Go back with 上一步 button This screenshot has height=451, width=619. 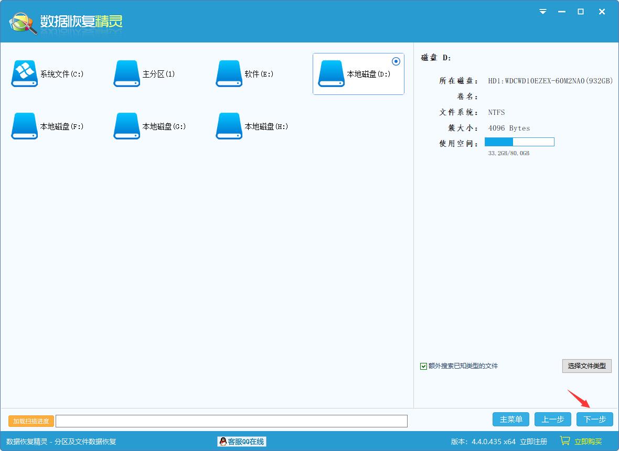coord(553,420)
